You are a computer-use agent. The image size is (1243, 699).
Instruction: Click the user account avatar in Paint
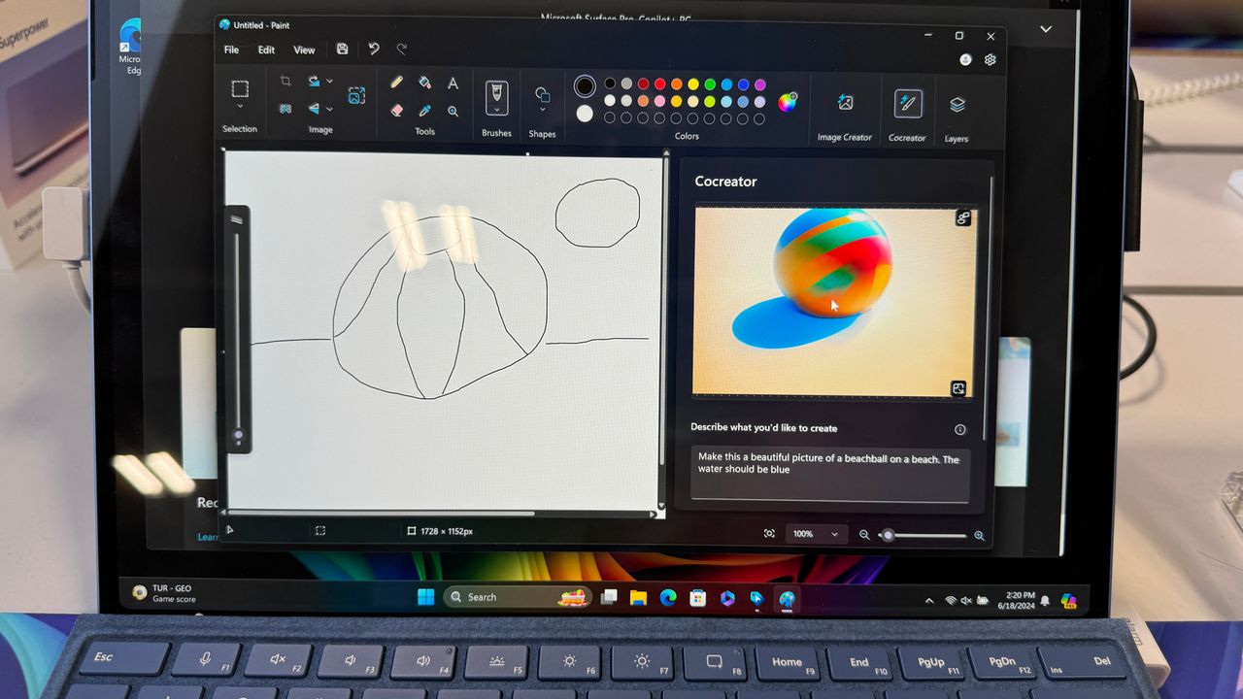pyautogui.click(x=965, y=60)
